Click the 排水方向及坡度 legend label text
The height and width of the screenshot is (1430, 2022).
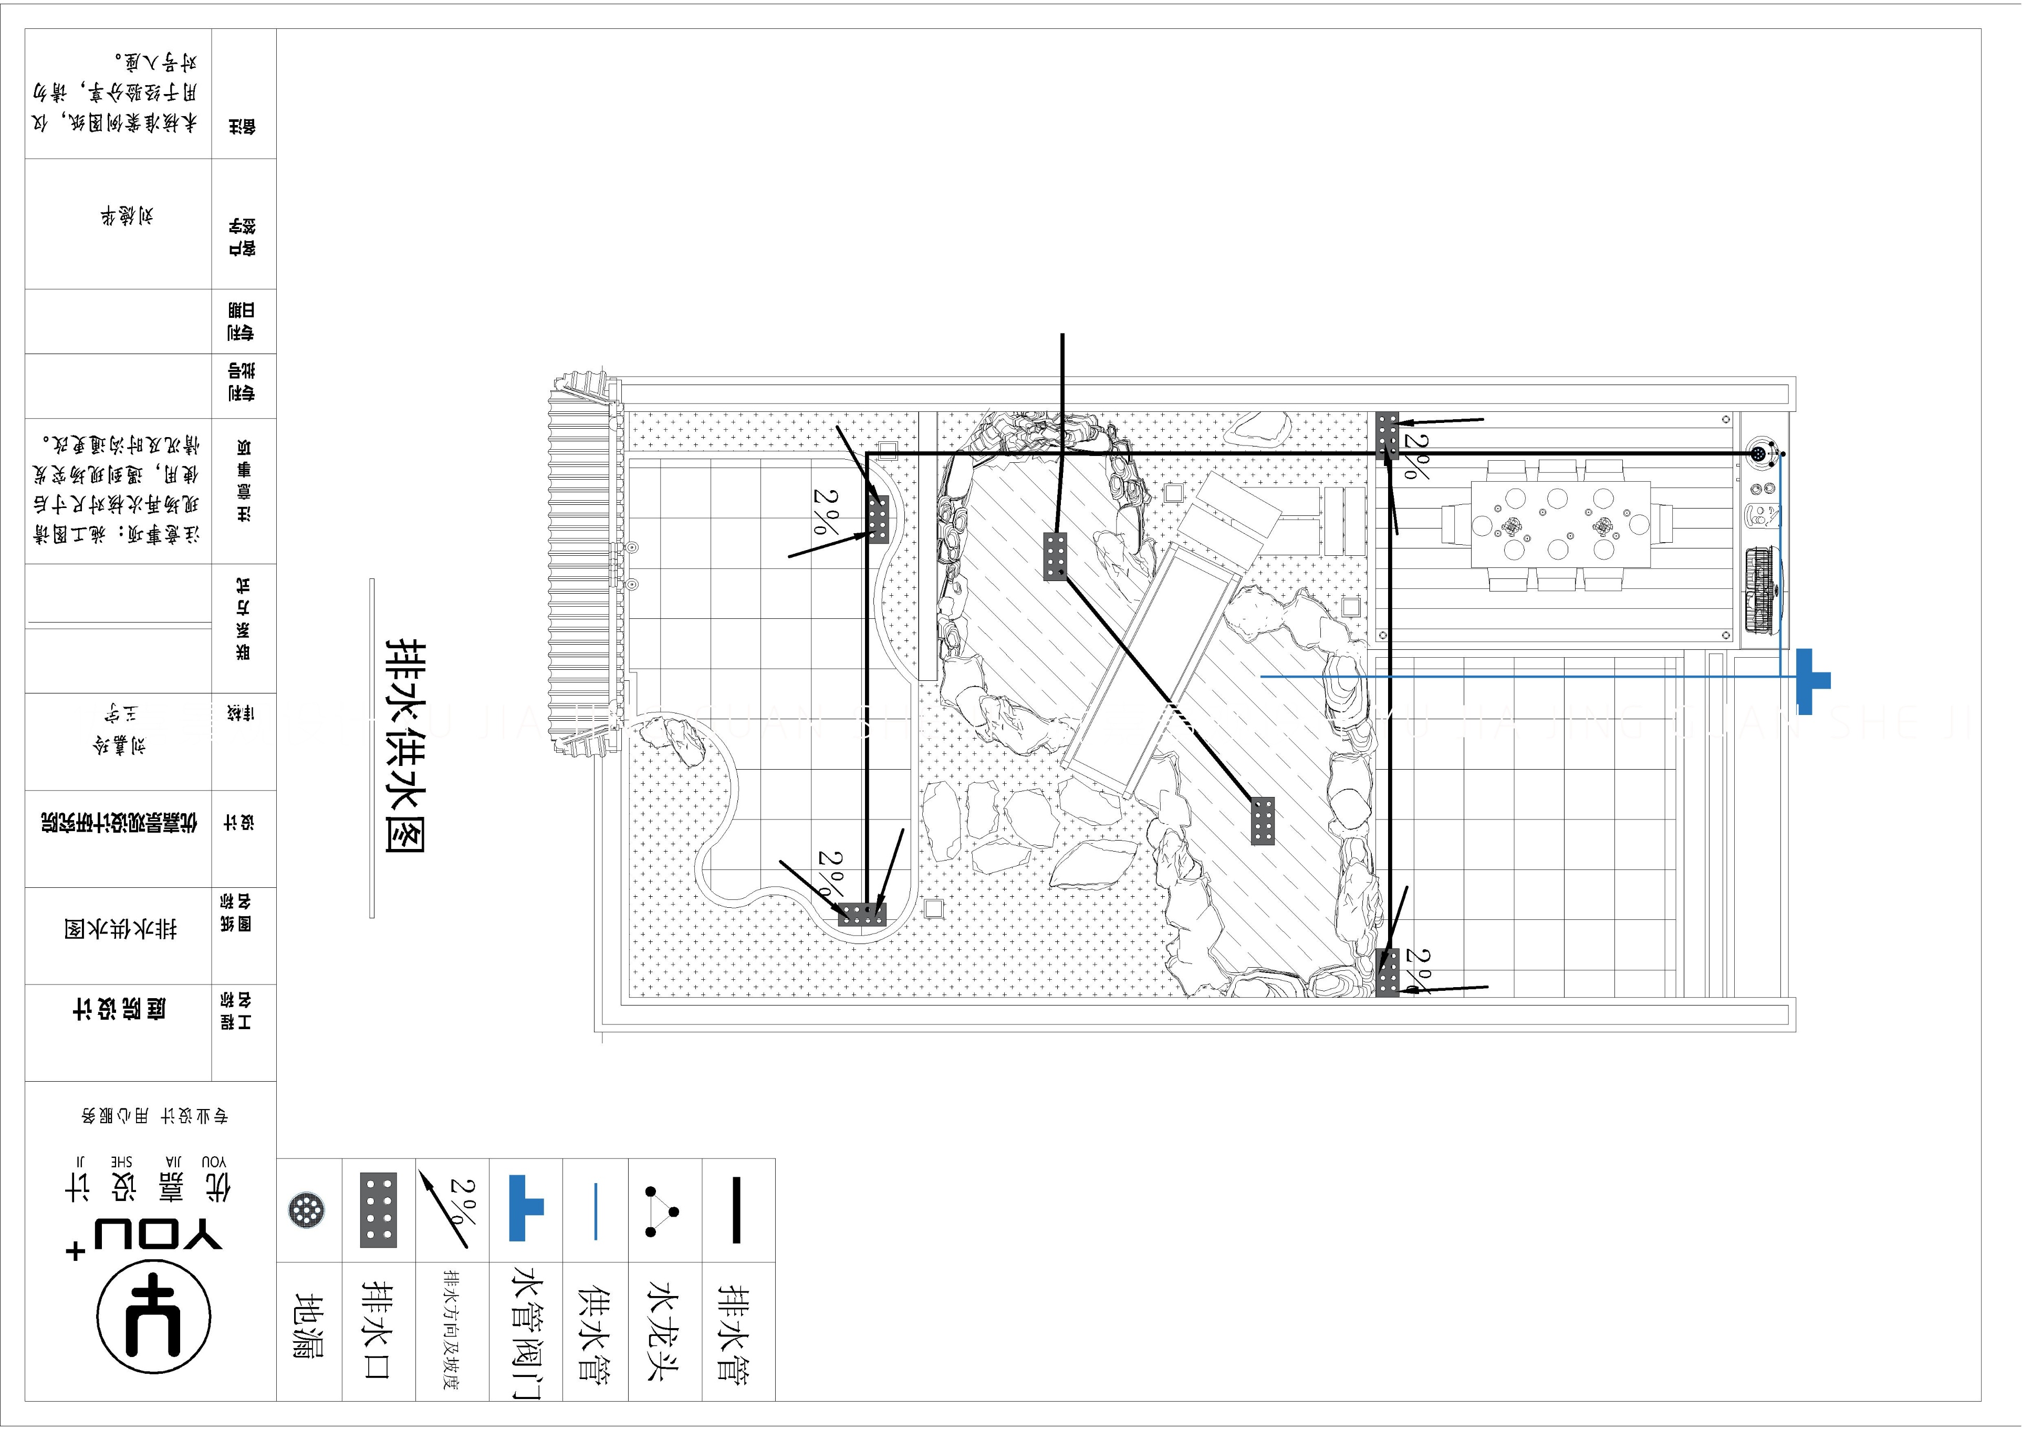[451, 1331]
